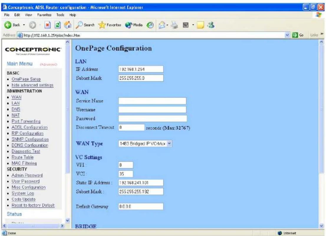The width and height of the screenshot is (326, 236).
Task: Open the Admin Password link
Action: (x=27, y=175)
